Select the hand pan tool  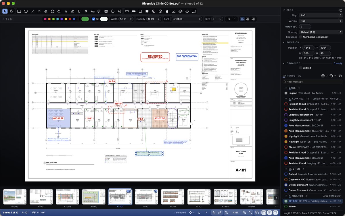(x=12, y=11)
